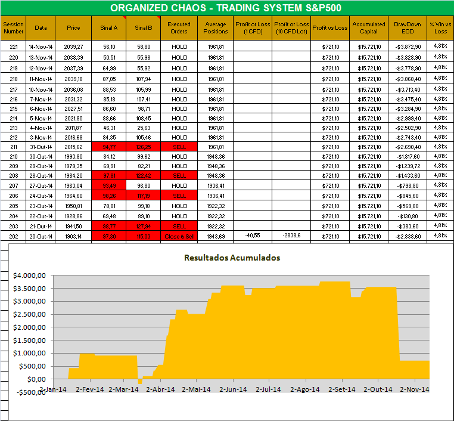Select price cell 2027,51
454x421 pixels.
(73, 109)
